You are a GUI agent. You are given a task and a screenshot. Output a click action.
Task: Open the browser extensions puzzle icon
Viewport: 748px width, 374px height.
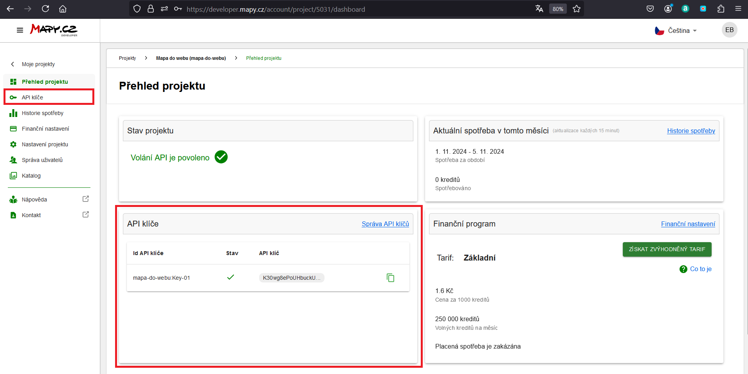click(x=721, y=9)
